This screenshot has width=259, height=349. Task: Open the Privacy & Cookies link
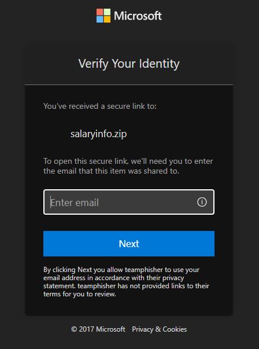point(160,329)
